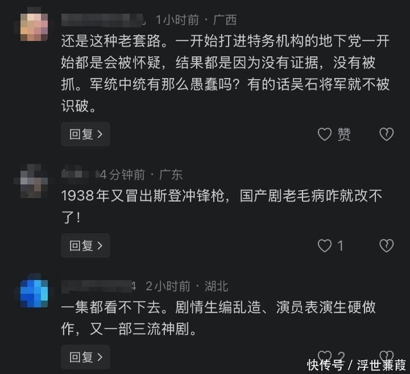Like the Guangxi comment via heart icon

[x=325, y=134]
